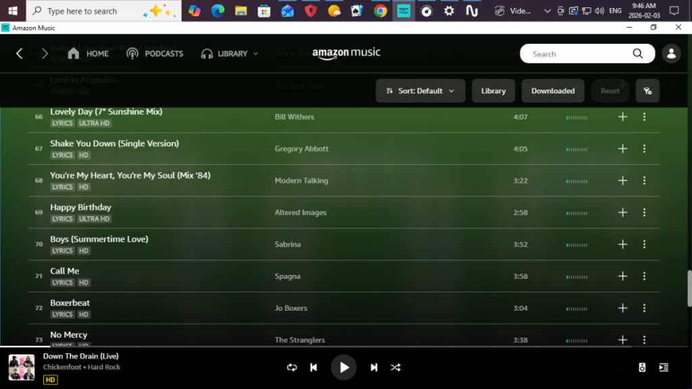Viewport: 692px width, 389px height.
Task: Toggle repeat mode in the player
Action: click(x=292, y=367)
